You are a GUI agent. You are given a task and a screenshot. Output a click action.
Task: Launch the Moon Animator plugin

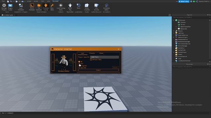click(32, 7)
